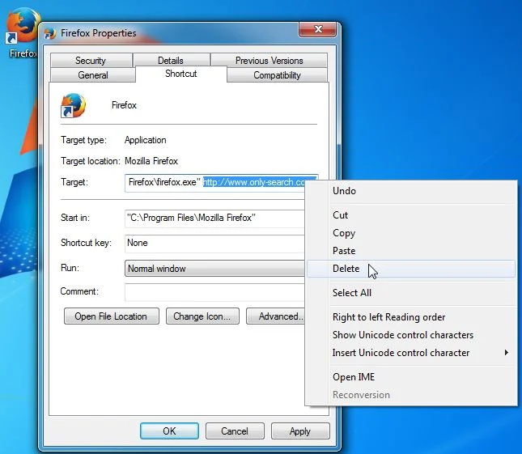Open the Compatibility tab

(x=277, y=75)
